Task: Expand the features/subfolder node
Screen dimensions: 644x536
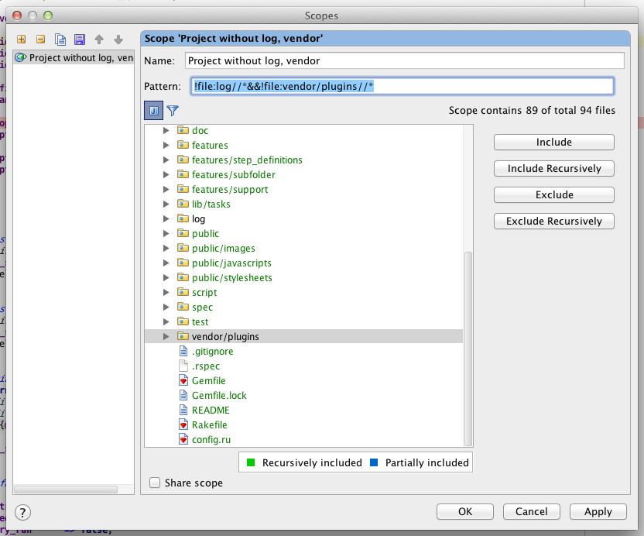Action: click(166, 175)
